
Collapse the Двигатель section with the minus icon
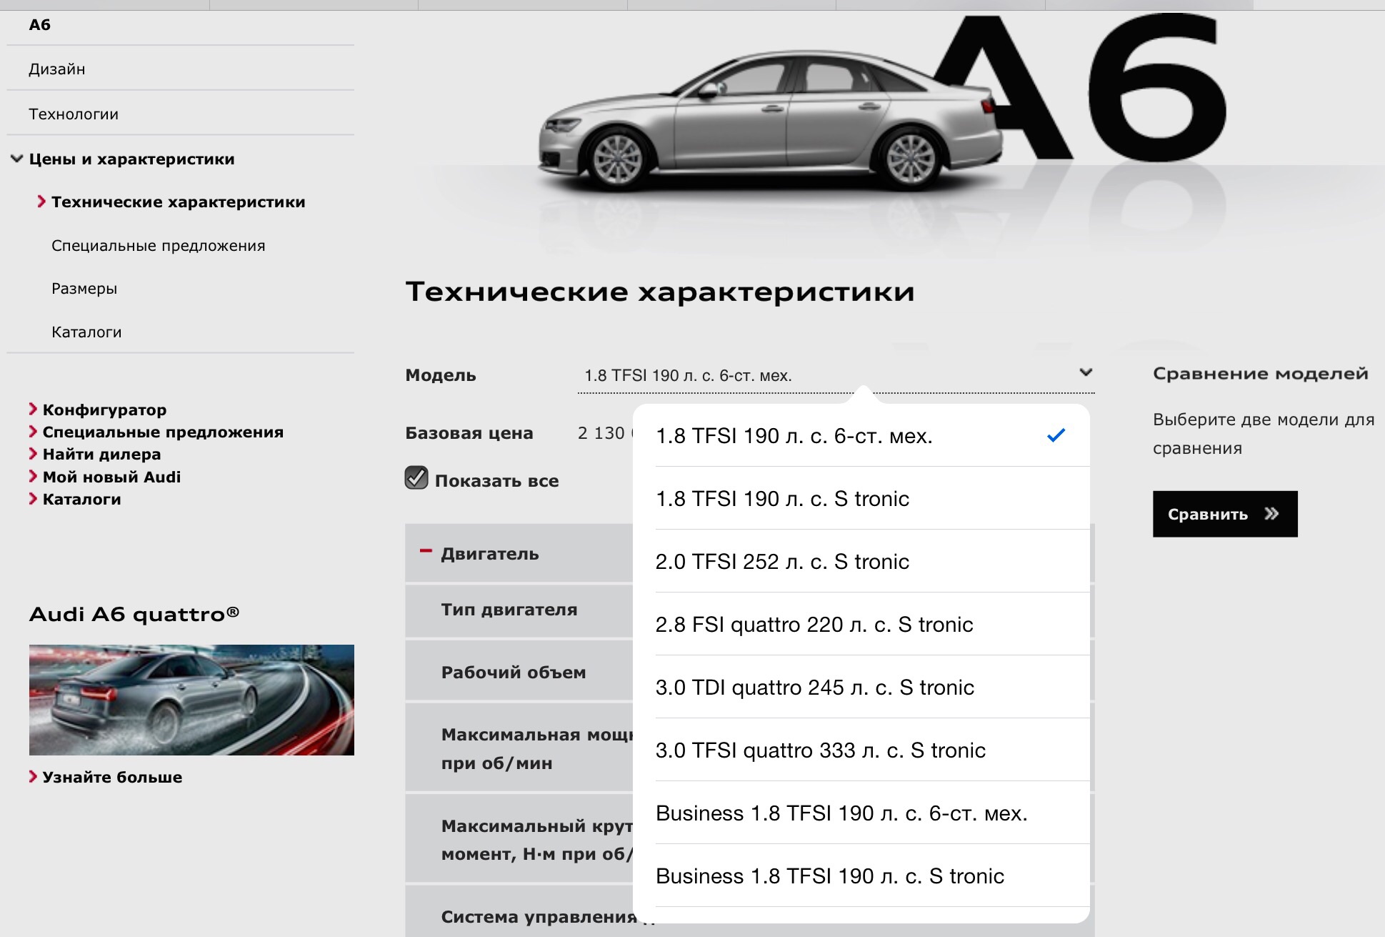pos(426,551)
